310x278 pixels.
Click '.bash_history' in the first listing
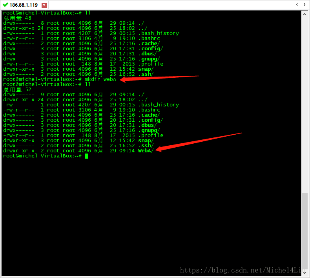point(159,33)
